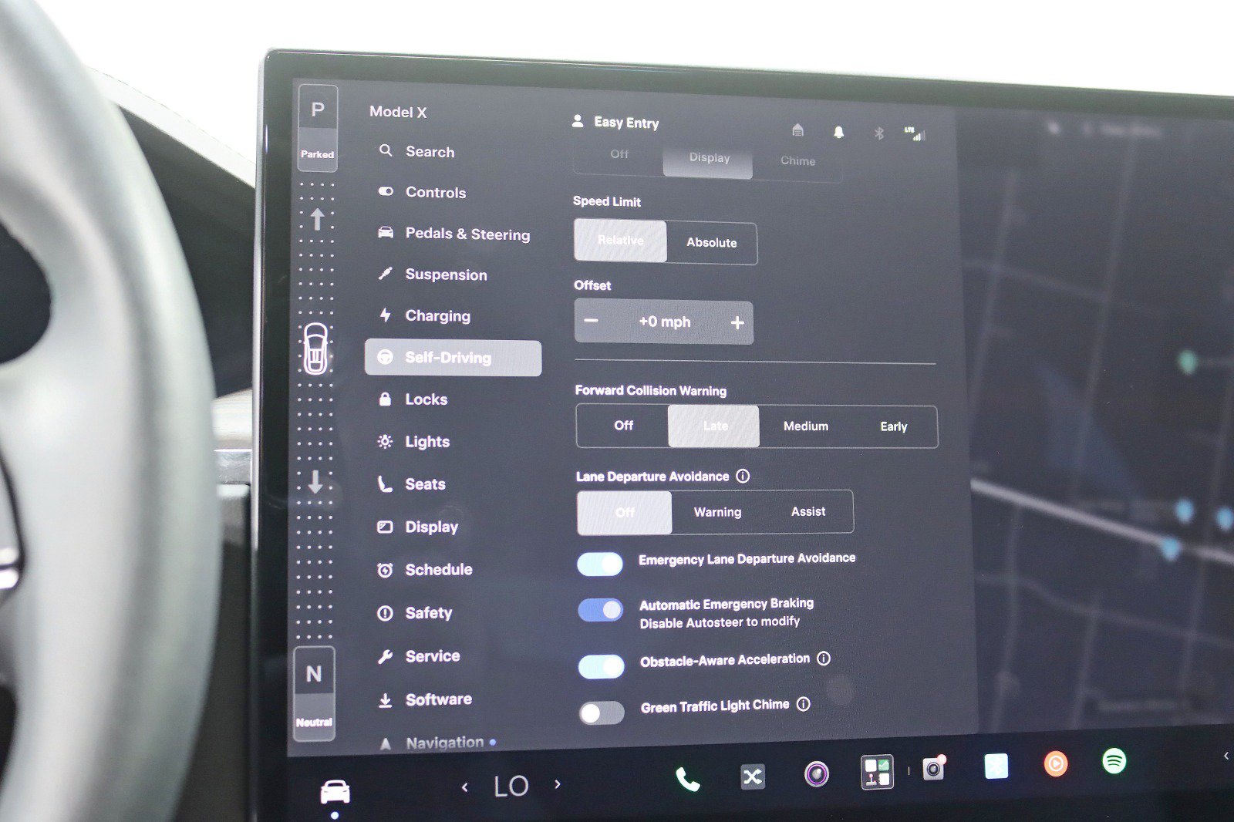Tap the HomeLink house icon
The height and width of the screenshot is (822, 1234).
pos(797,130)
